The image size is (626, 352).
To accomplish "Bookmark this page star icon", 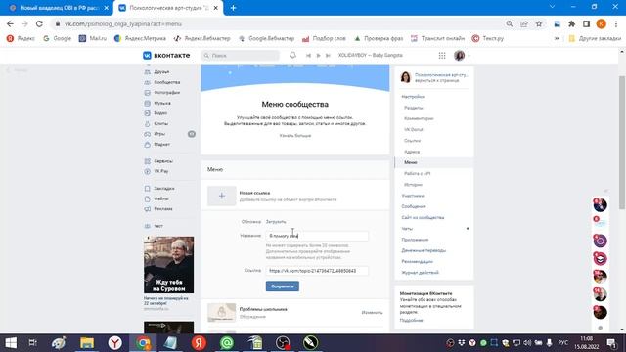I will click(539, 23).
